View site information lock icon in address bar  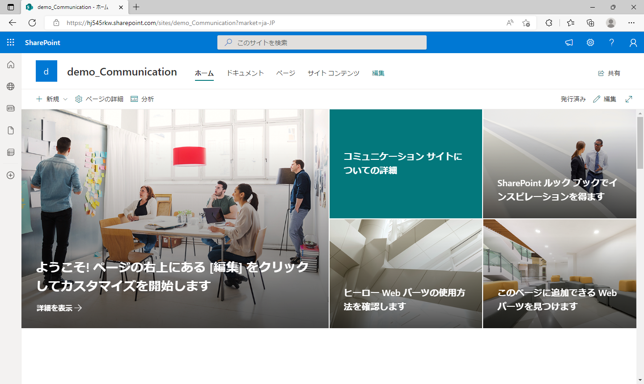pos(56,23)
